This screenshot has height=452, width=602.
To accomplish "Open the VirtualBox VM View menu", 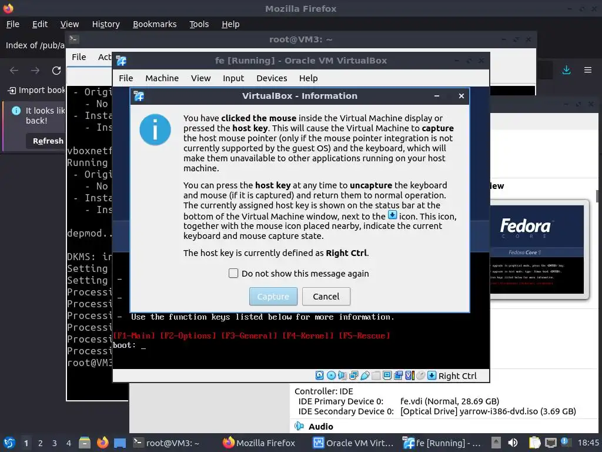I will [x=201, y=78].
